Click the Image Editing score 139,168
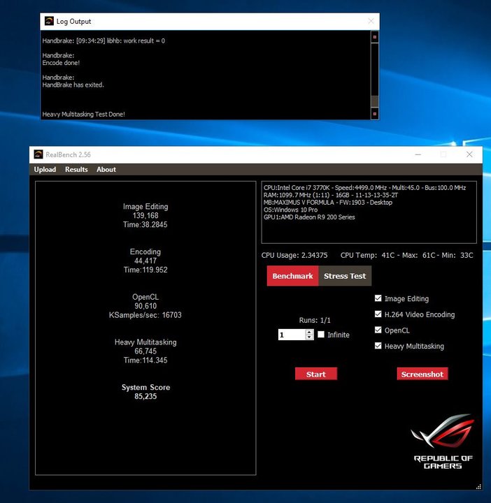This screenshot has width=491, height=503. click(145, 215)
